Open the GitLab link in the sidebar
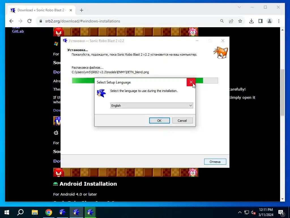 tap(18, 31)
